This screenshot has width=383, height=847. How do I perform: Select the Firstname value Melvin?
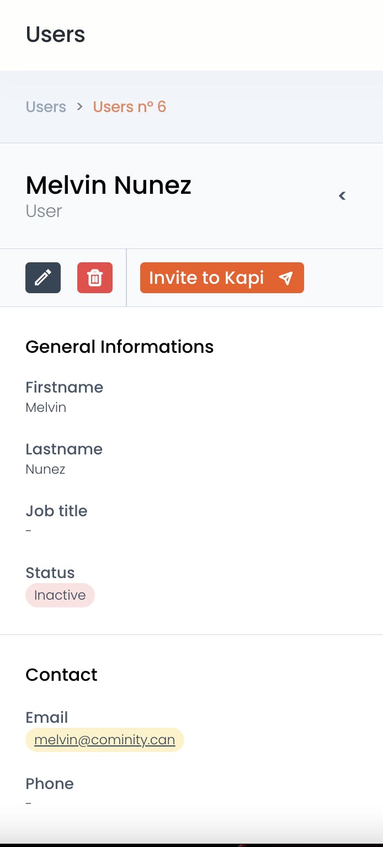(46, 407)
